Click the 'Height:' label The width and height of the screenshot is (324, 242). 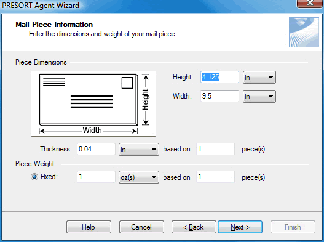(x=183, y=77)
